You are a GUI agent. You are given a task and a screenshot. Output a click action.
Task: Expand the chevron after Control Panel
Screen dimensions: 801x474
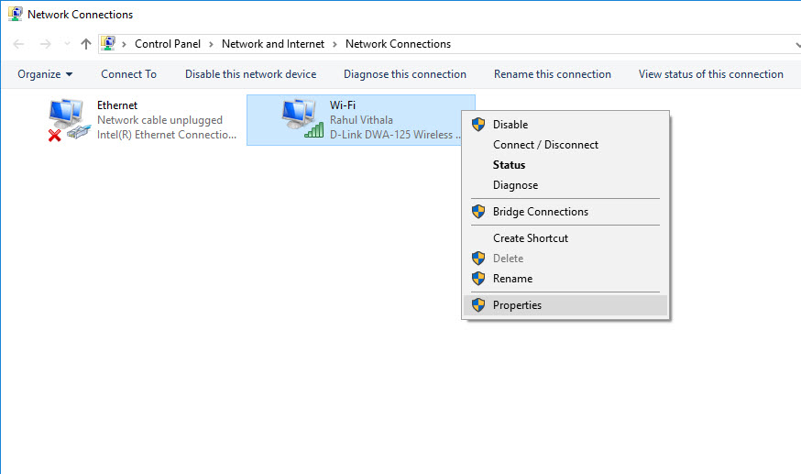pos(211,44)
